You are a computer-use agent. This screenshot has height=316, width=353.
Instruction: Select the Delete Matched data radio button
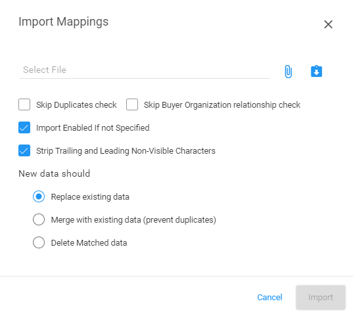click(39, 242)
